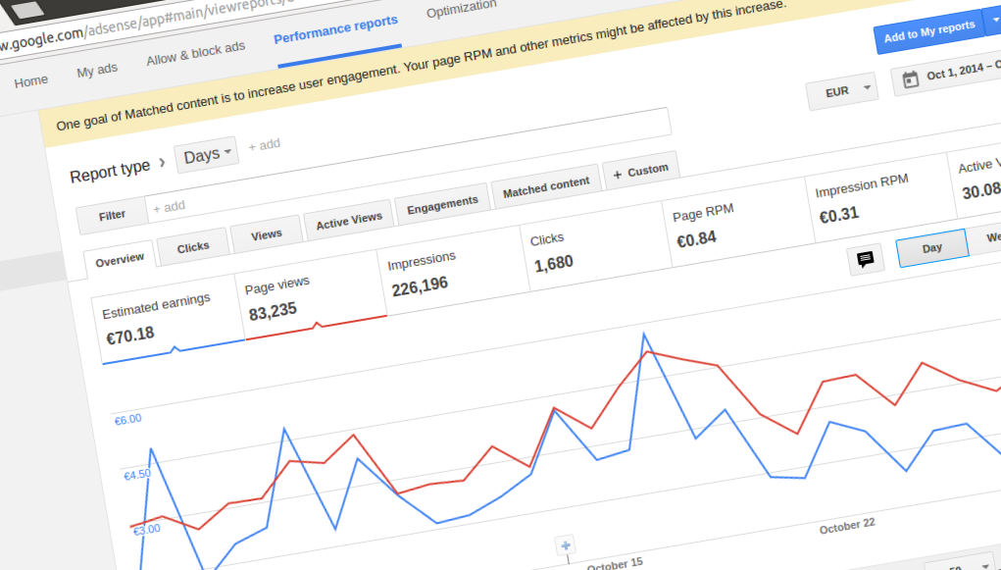
Task: Click the Filter button
Action: 112,216
